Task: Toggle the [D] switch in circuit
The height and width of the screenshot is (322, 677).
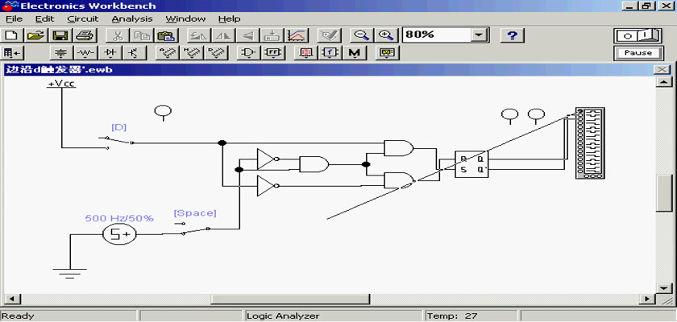Action: pos(117,141)
